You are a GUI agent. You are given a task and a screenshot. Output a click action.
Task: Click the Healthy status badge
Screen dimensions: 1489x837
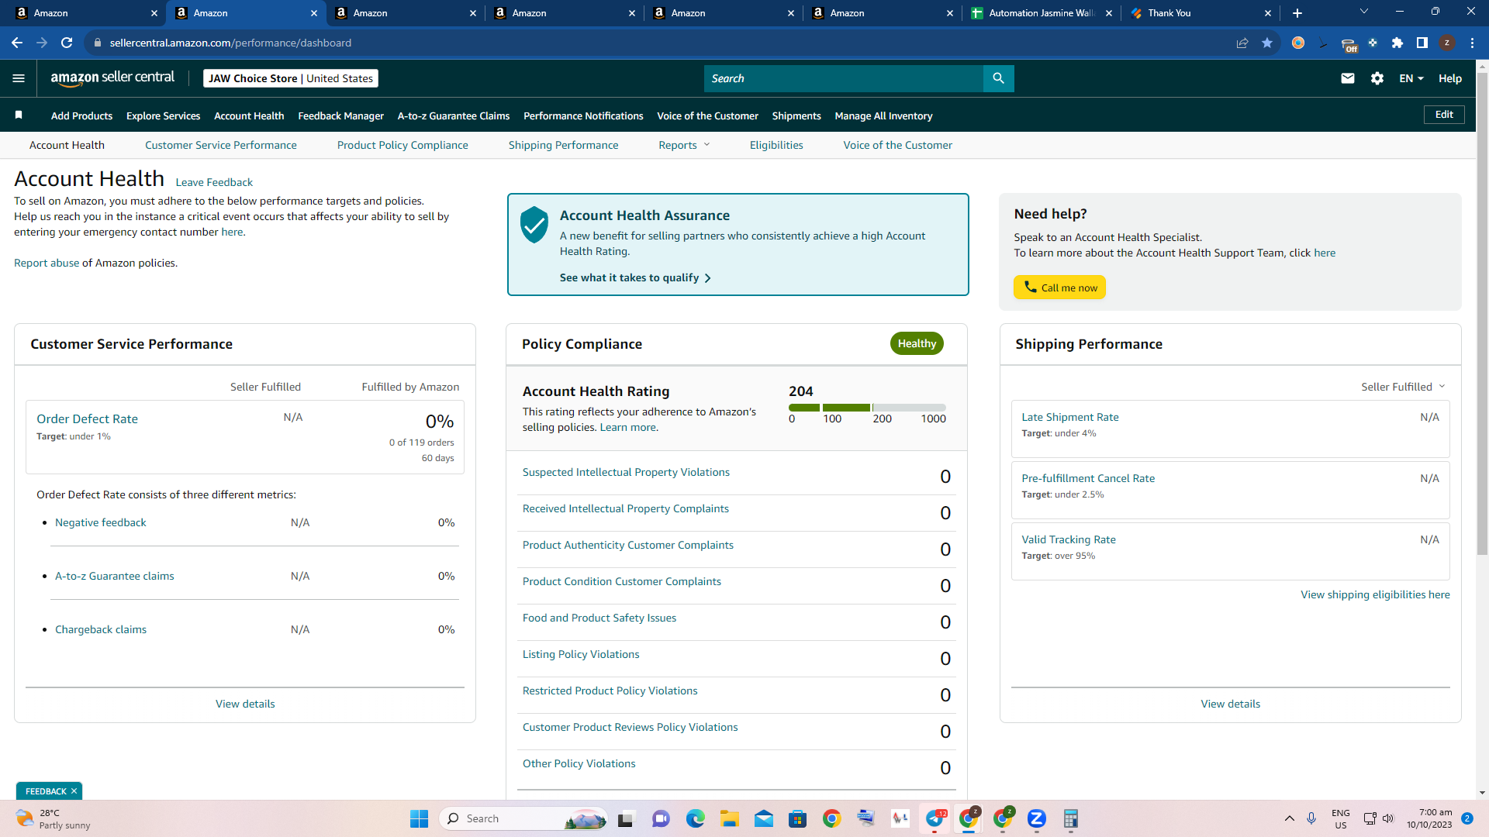(917, 343)
